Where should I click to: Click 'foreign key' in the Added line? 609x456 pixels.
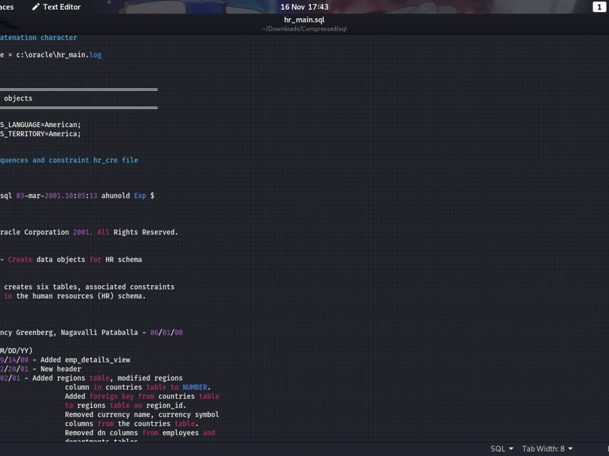tap(111, 396)
